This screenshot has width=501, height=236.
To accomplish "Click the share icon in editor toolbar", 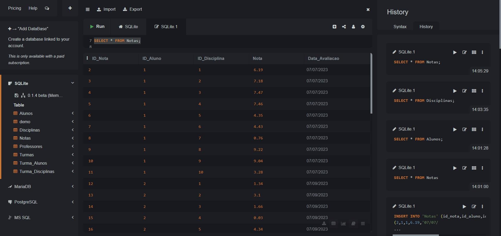I will click(344, 27).
